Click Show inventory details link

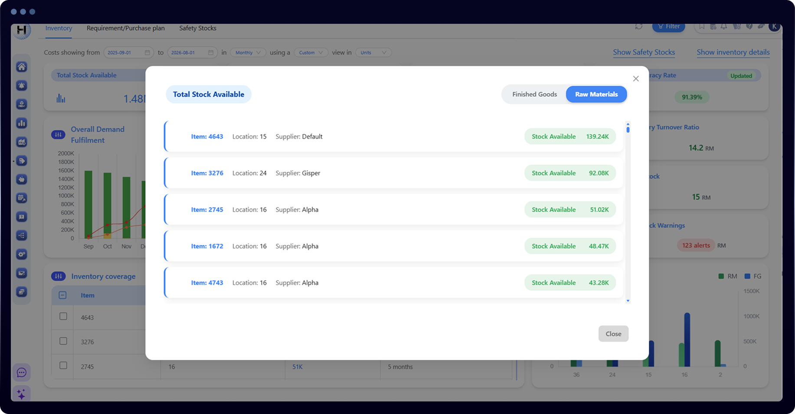(733, 52)
